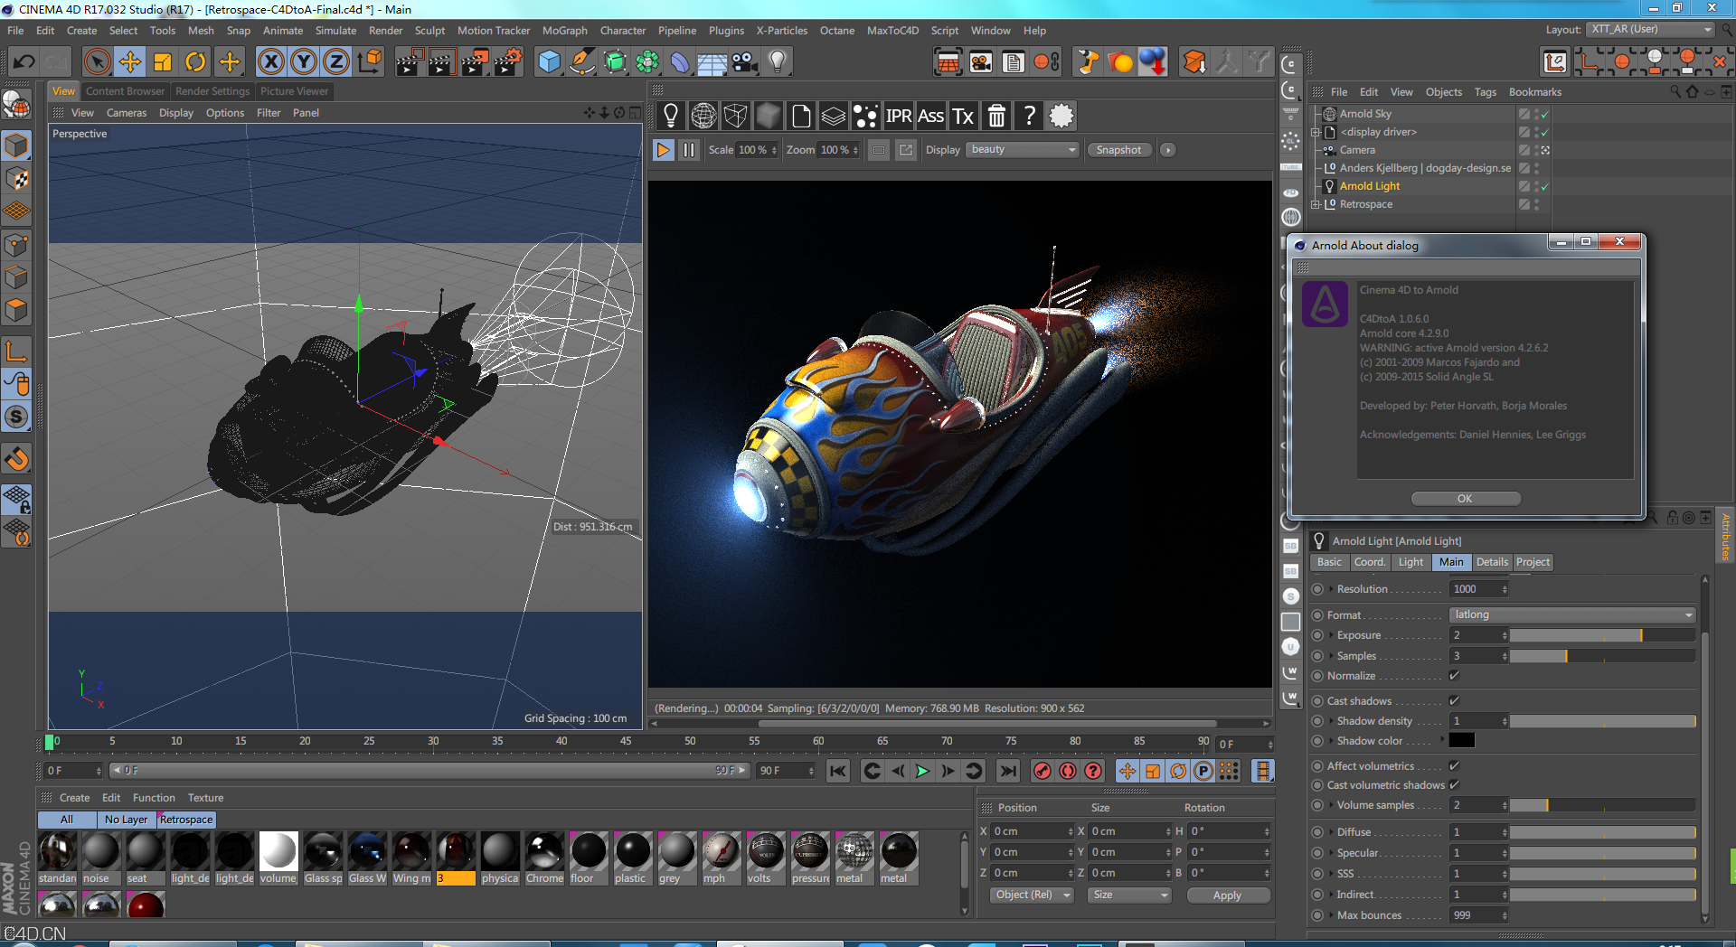Screen dimensions: 1736x947
Task: Add a Cube primitive from toolbar
Action: [549, 61]
